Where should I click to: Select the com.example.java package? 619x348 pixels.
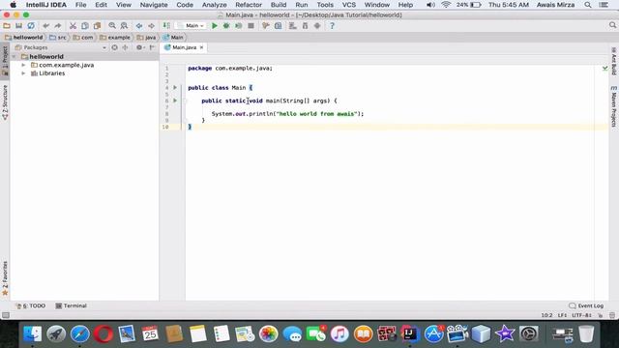67,65
